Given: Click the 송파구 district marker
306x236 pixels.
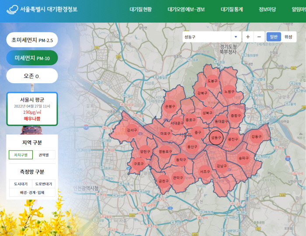Looking at the screenshot, I should 243,158.
